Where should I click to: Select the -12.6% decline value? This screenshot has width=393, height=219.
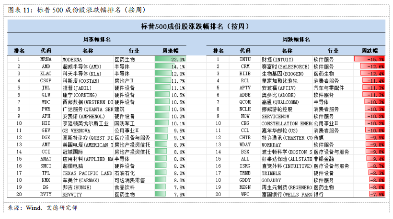pos(376,66)
